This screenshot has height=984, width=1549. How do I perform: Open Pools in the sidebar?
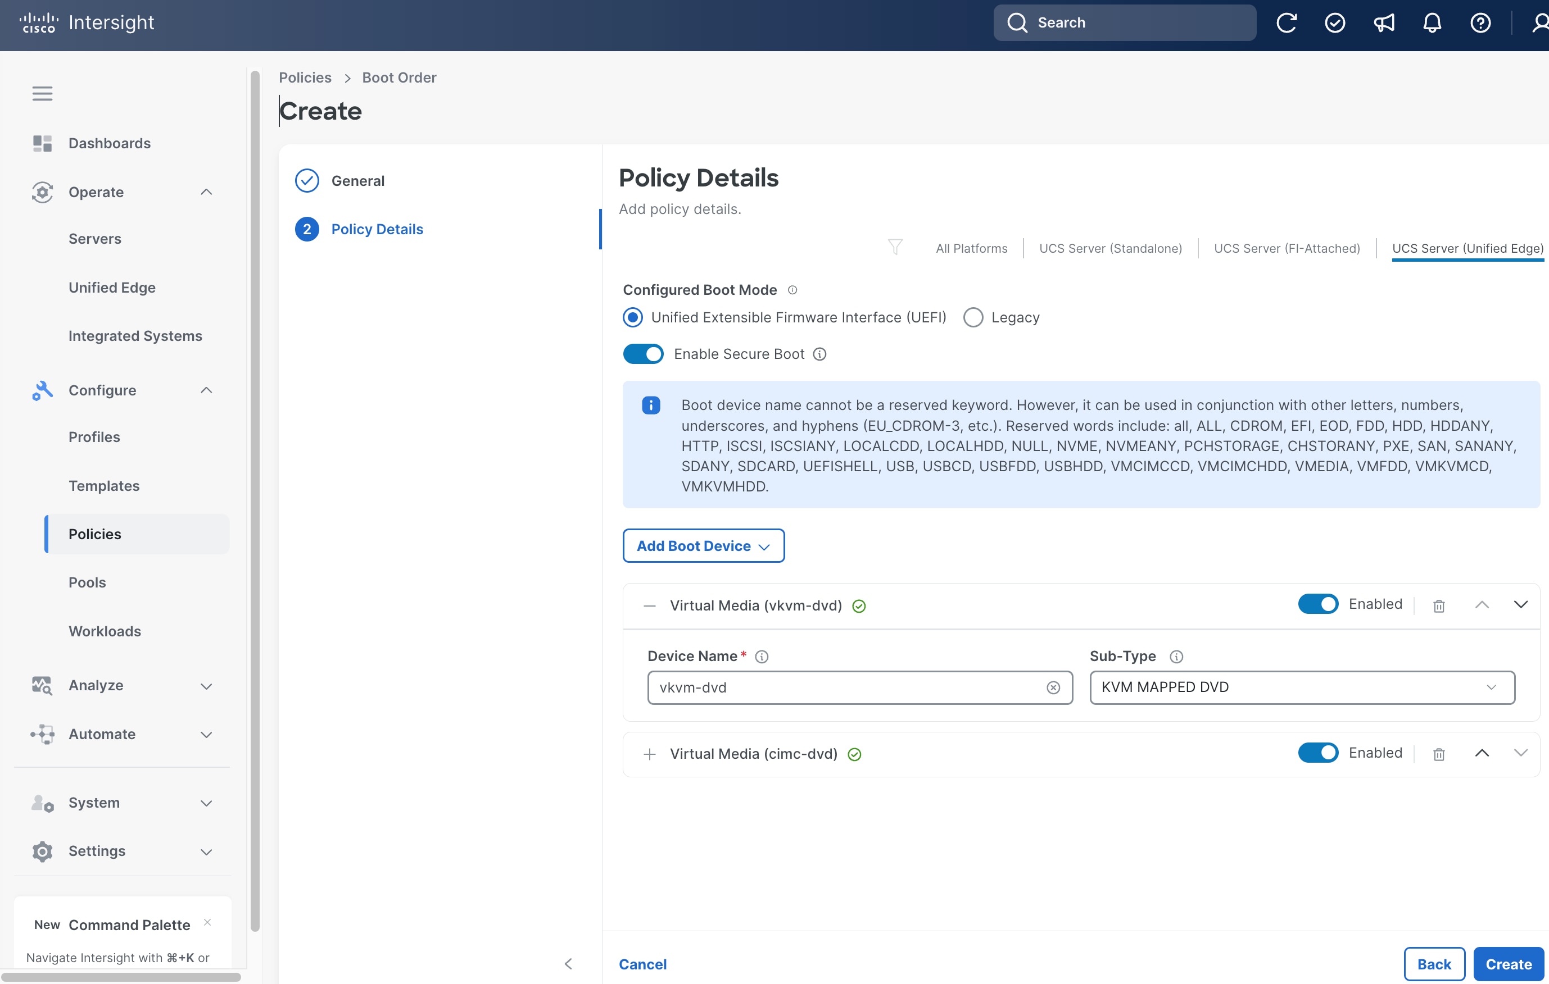pos(87,582)
